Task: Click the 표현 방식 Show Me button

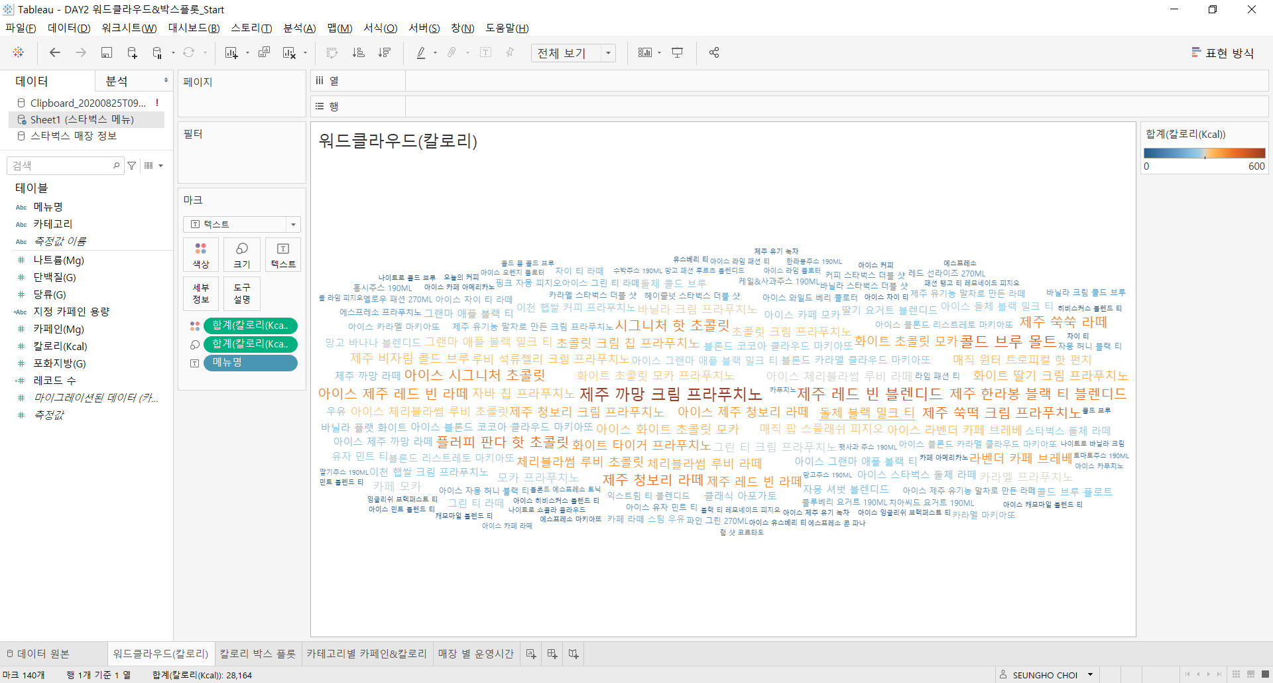Action: coord(1223,53)
